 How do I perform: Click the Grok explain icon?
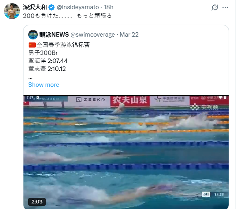coord(215,7)
